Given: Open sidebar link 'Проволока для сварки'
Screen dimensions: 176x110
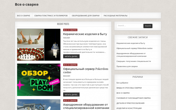Looking at the screenshot, I should click(127, 67).
